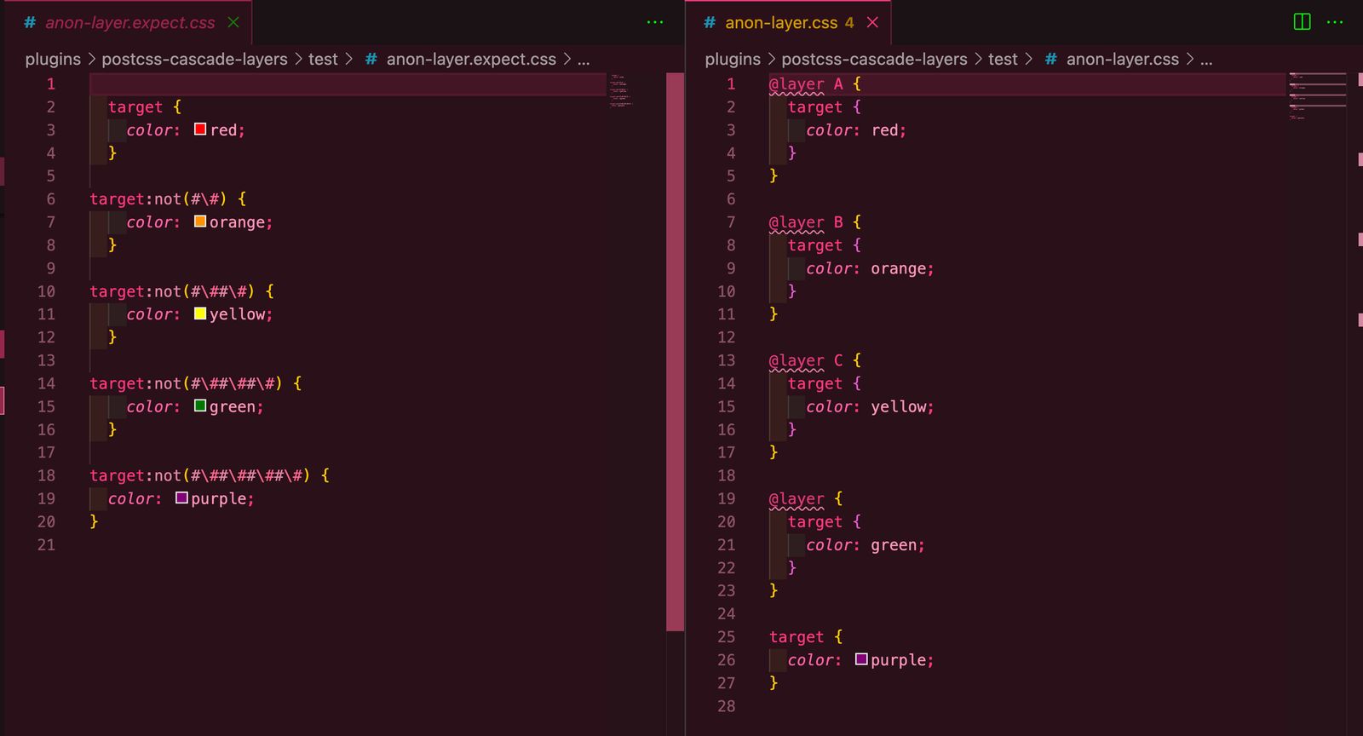Click the green color swatch on line 15
This screenshot has width=1363, height=736.
(x=200, y=405)
